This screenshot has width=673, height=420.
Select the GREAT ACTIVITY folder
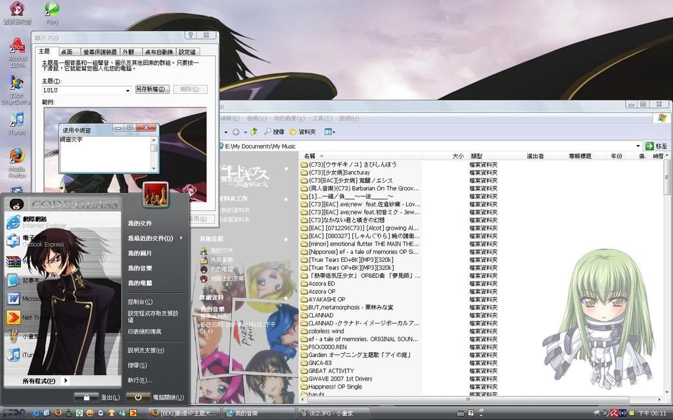tap(327, 371)
